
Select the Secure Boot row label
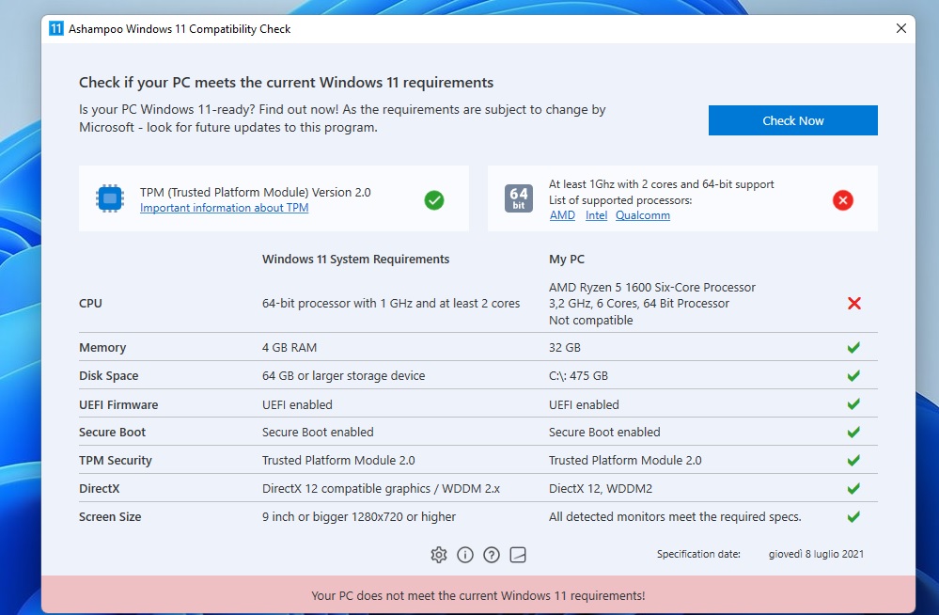pos(112,433)
